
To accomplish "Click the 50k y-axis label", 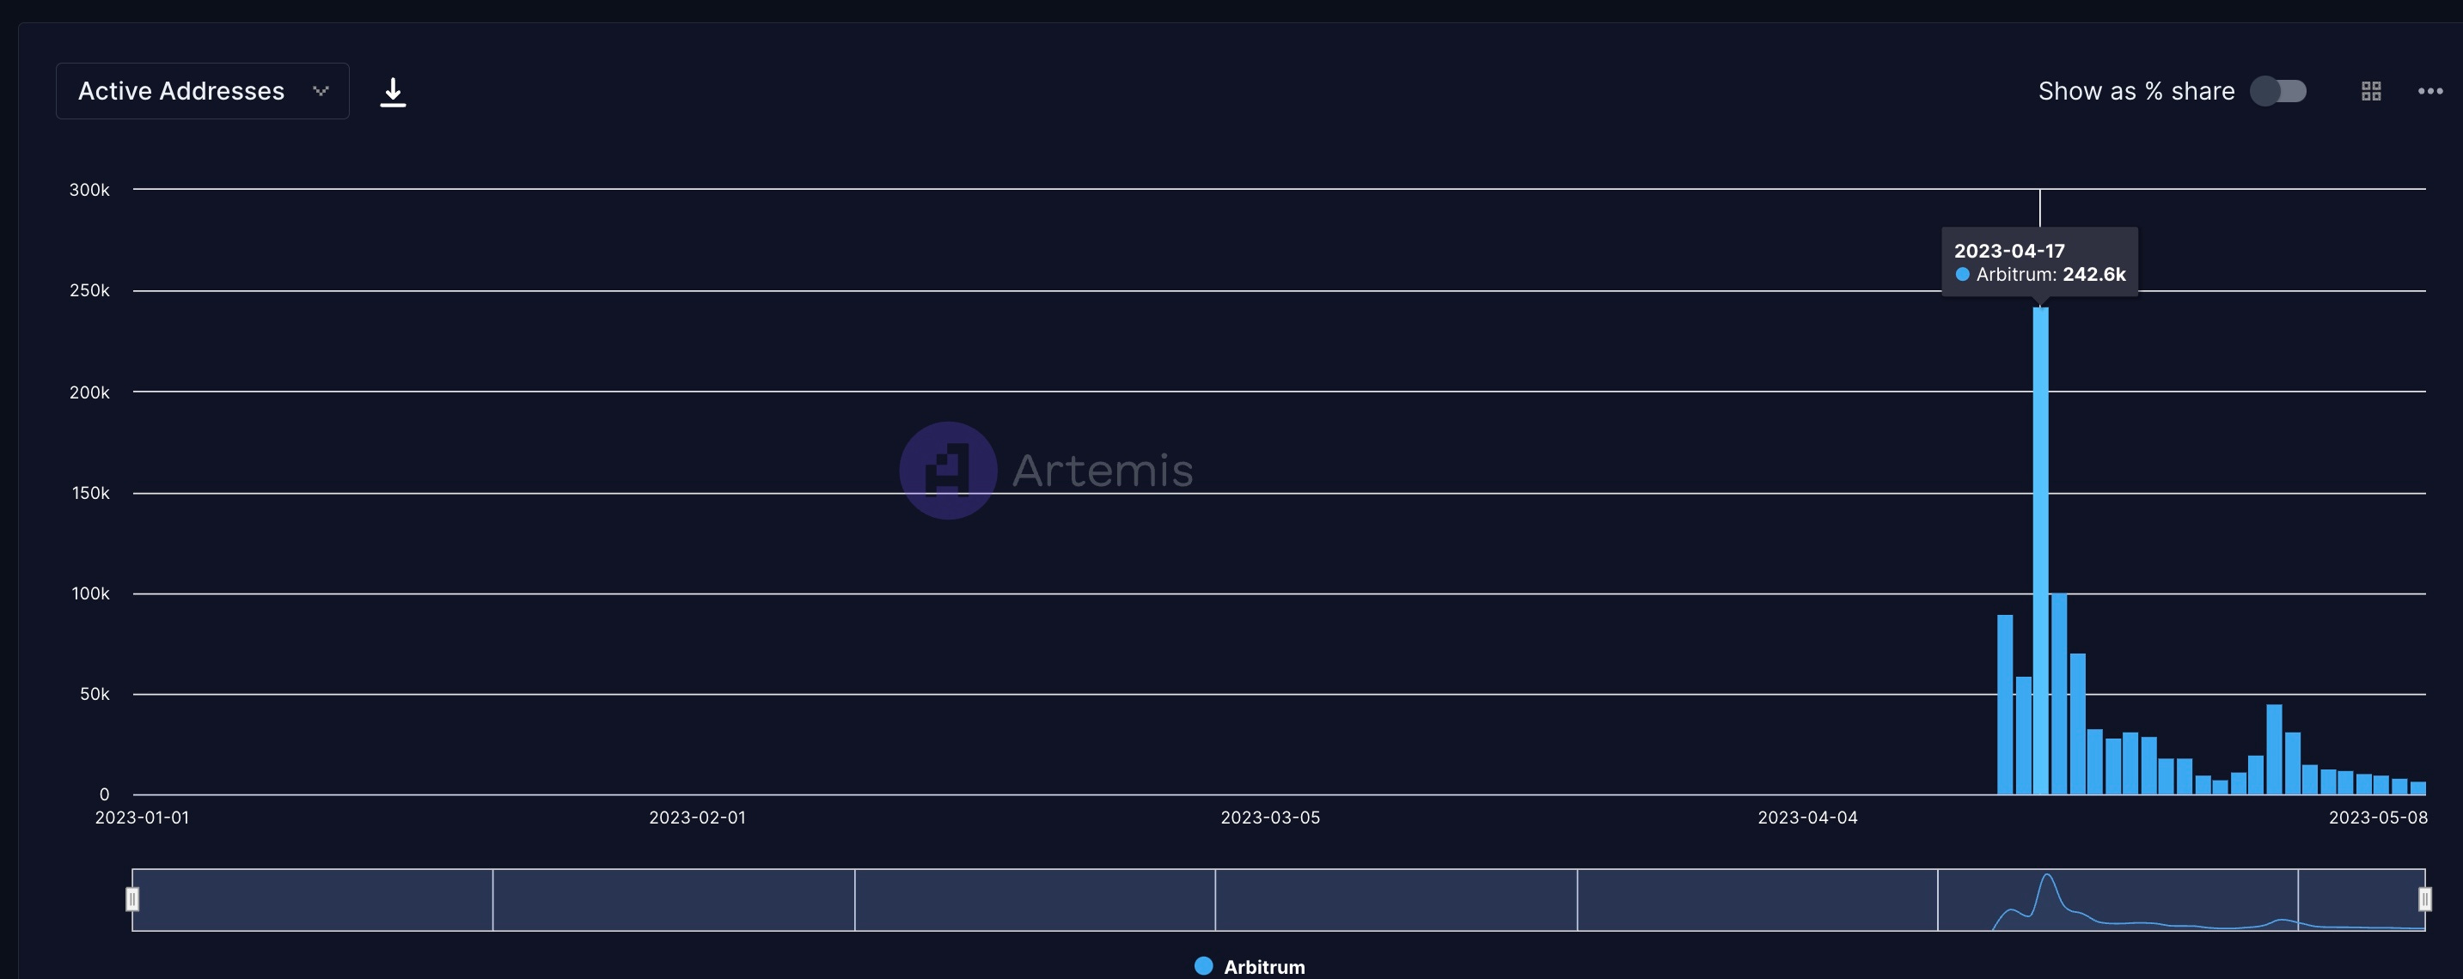I will pos(95,693).
